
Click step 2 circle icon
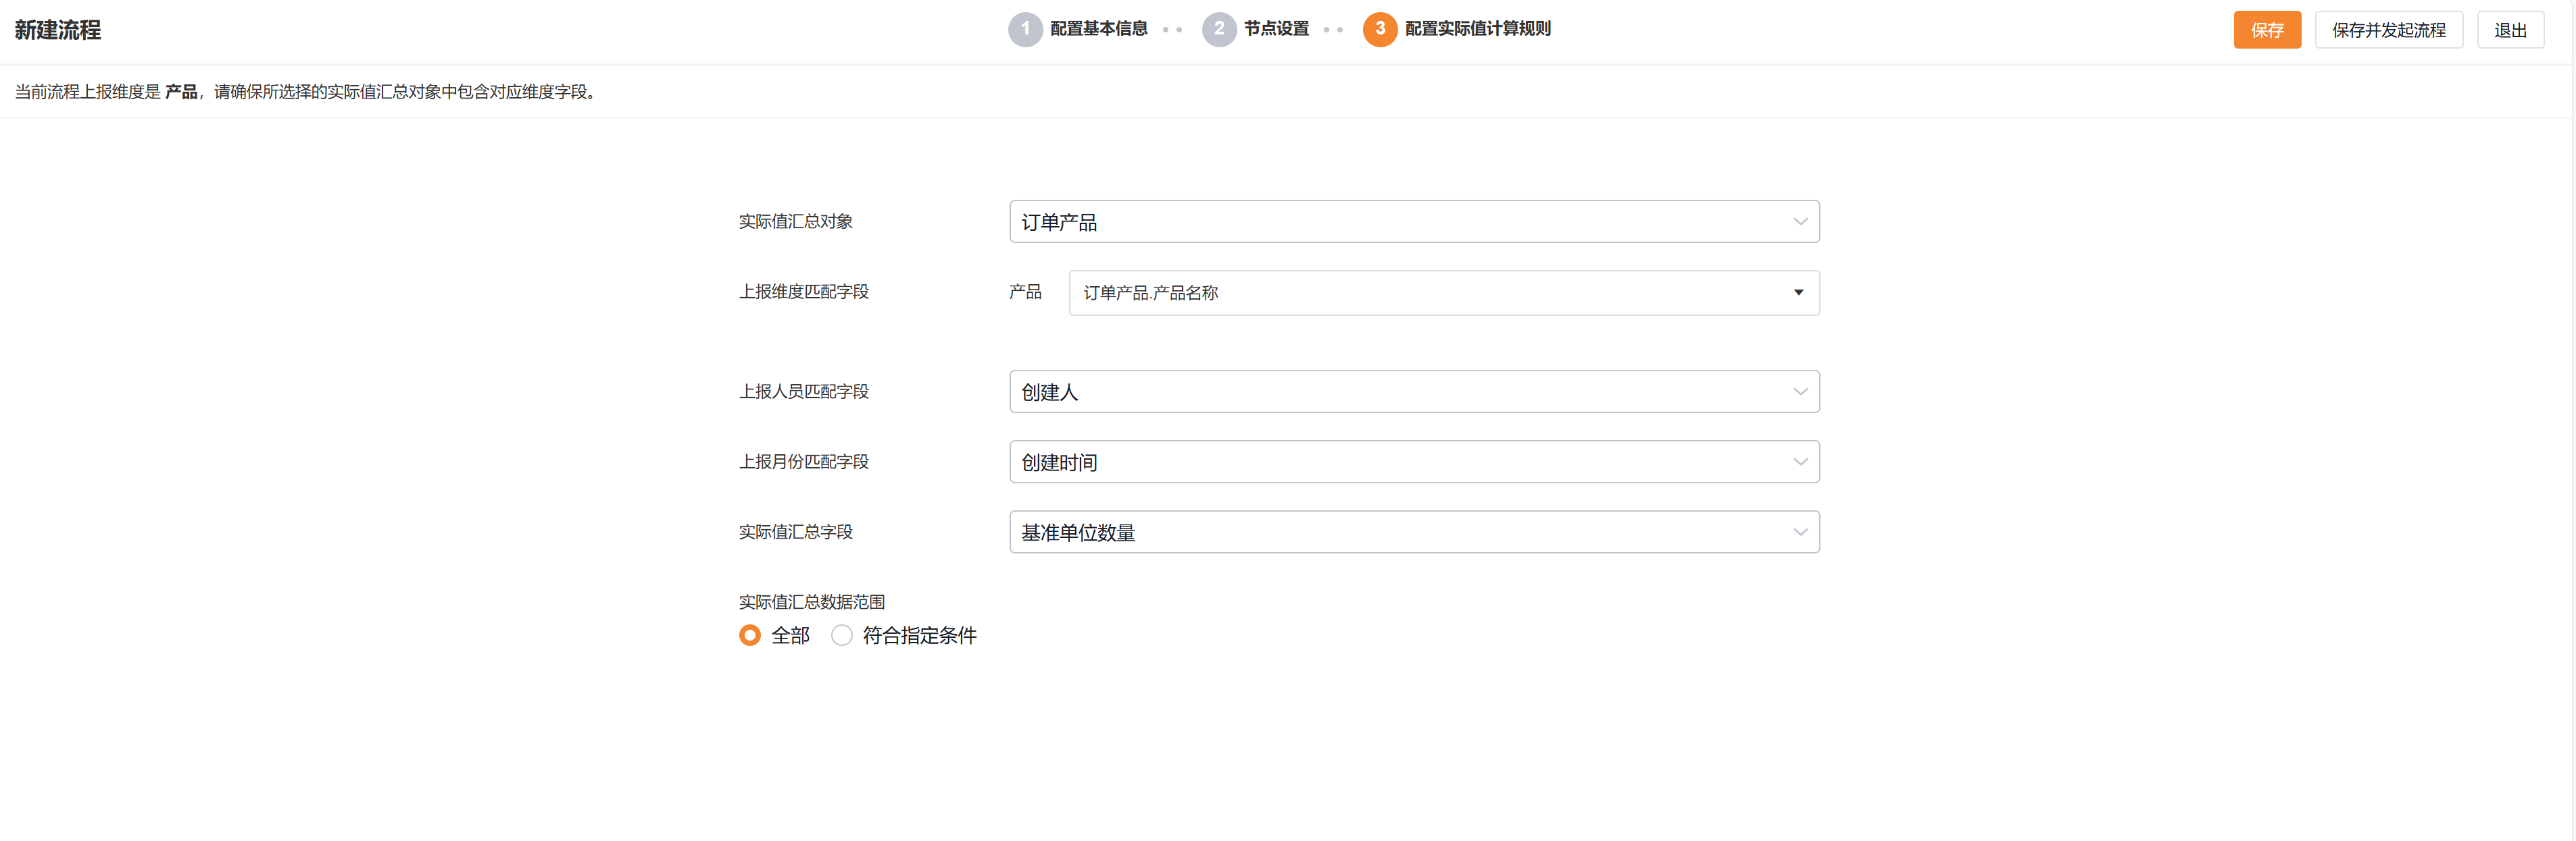coord(1218,29)
